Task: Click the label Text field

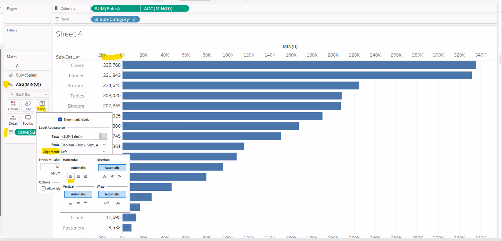Action: click(x=79, y=136)
